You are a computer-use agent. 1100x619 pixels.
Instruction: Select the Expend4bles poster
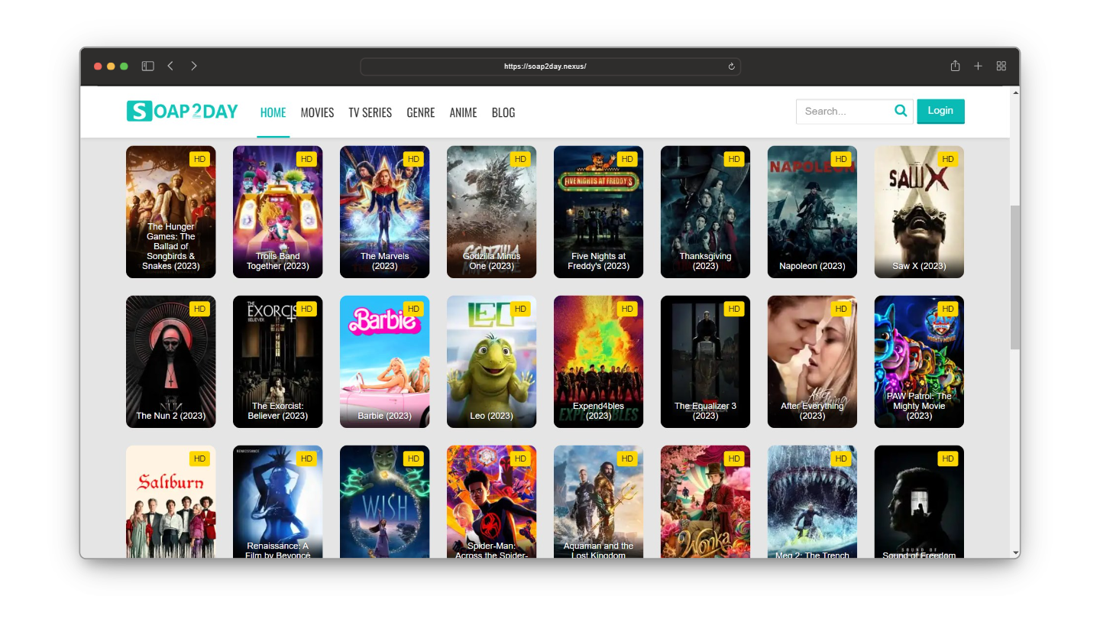click(x=599, y=361)
